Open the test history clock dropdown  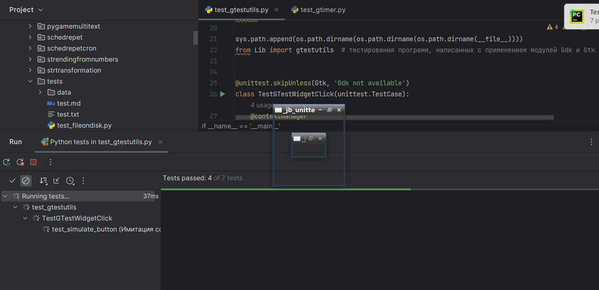click(x=70, y=180)
